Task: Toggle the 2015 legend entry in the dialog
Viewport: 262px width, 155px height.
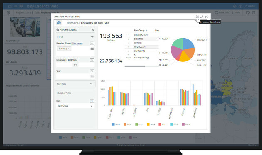Action: (139, 124)
